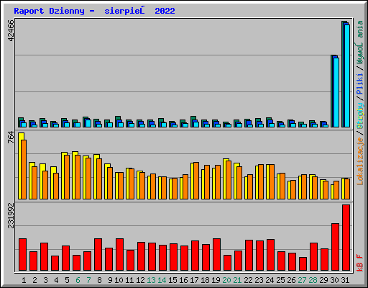Select the red KB bar for day 1
The image size is (368, 288).
(23, 254)
